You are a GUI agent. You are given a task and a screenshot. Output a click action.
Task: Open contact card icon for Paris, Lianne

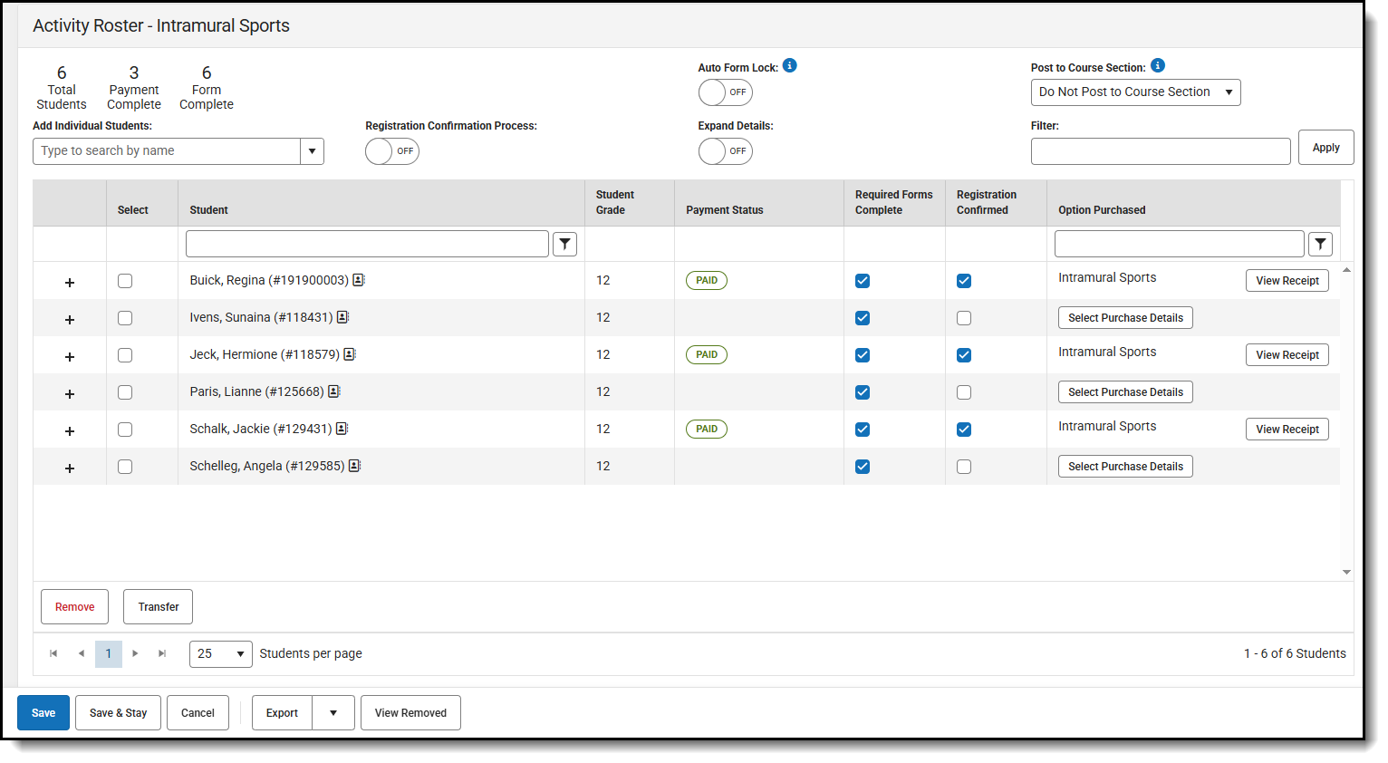coord(334,391)
